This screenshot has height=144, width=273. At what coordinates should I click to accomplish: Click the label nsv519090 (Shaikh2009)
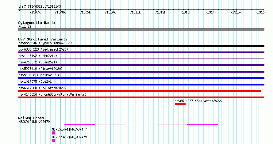pyautogui.click(x=39, y=75)
